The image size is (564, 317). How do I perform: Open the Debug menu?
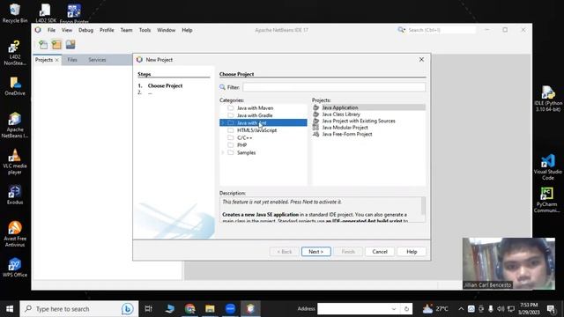85,30
